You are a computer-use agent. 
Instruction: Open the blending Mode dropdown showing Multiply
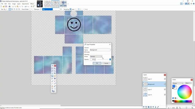click(96, 57)
